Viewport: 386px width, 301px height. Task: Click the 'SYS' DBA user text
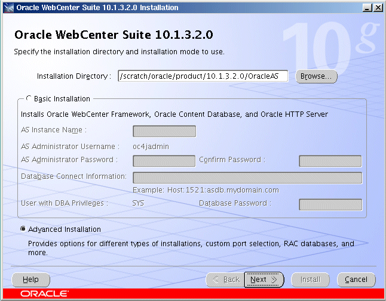(x=138, y=203)
